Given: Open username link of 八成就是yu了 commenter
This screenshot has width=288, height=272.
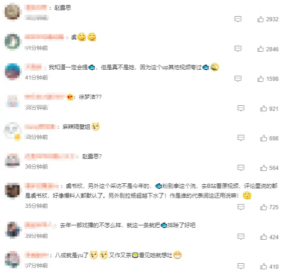Looking at the screenshot, I should tap(37, 255).
